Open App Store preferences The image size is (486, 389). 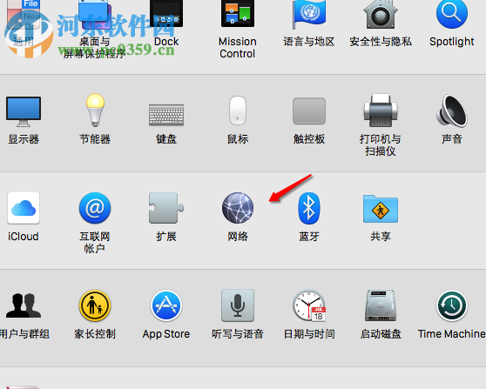(x=166, y=305)
